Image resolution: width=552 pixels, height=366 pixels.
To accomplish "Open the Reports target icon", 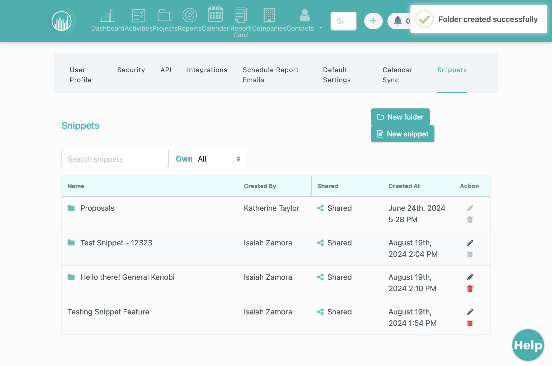I will pyautogui.click(x=190, y=15).
